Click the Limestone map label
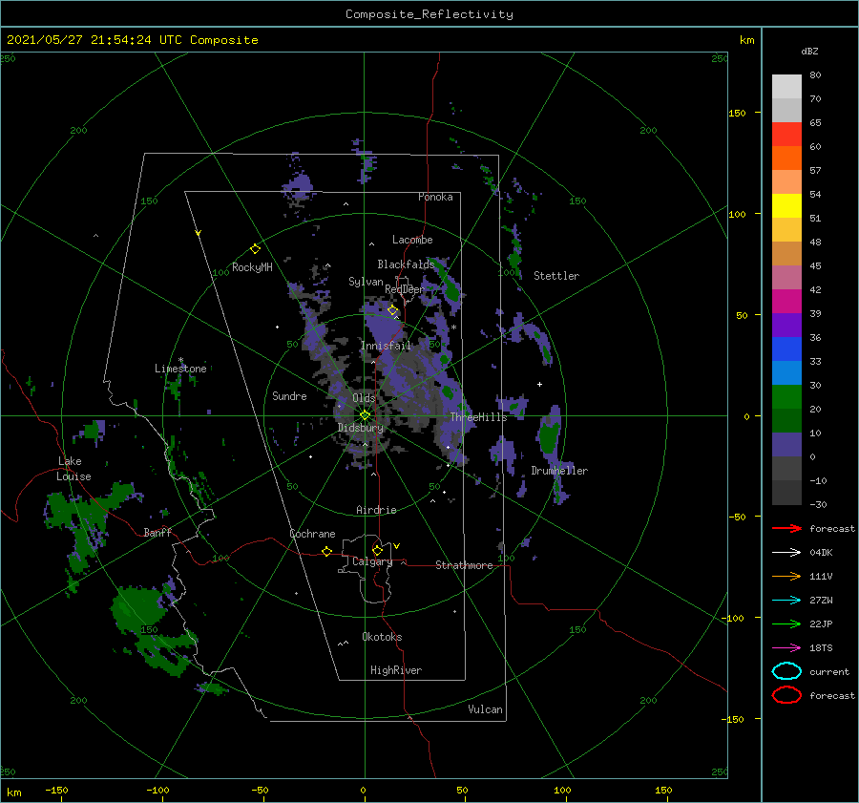 tap(180, 369)
